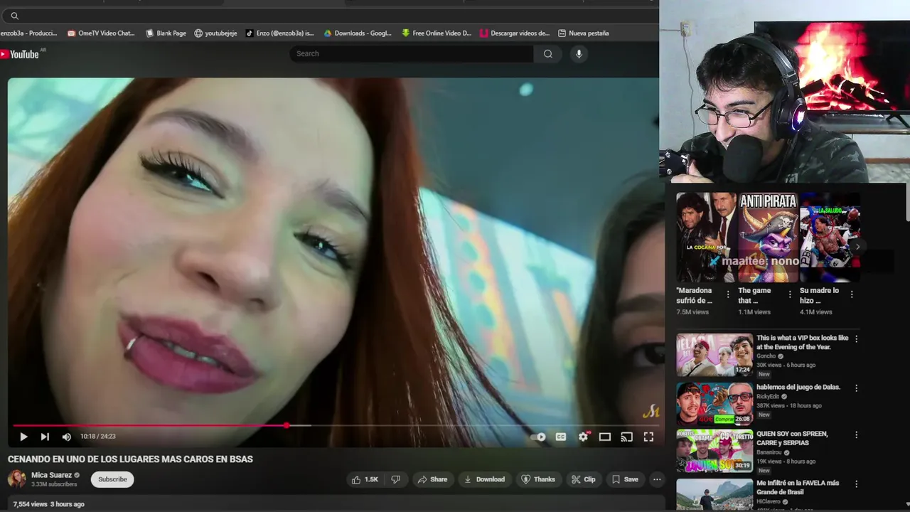
Task: Like the video with 1.5K likes
Action: coord(365,479)
